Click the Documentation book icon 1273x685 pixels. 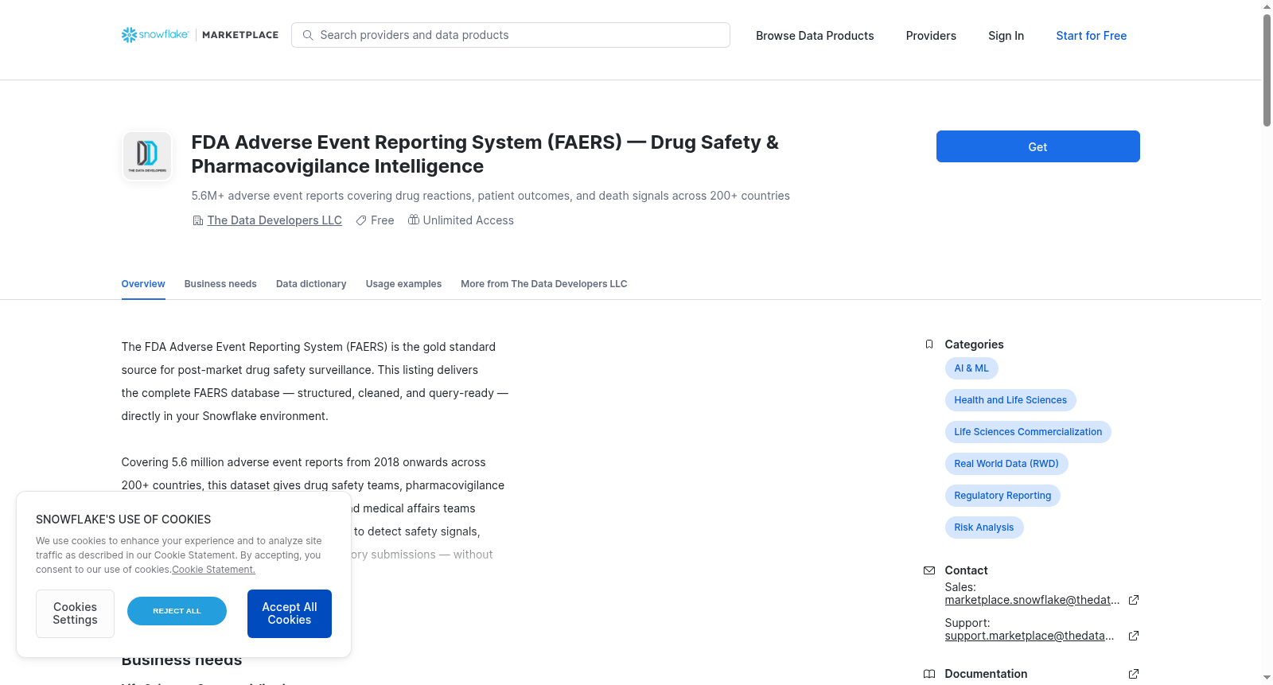(929, 674)
